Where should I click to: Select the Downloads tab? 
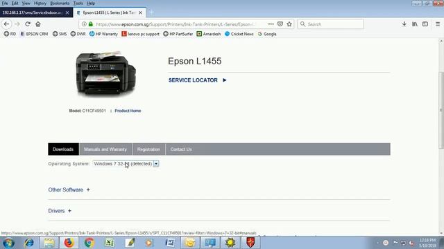coord(63,149)
